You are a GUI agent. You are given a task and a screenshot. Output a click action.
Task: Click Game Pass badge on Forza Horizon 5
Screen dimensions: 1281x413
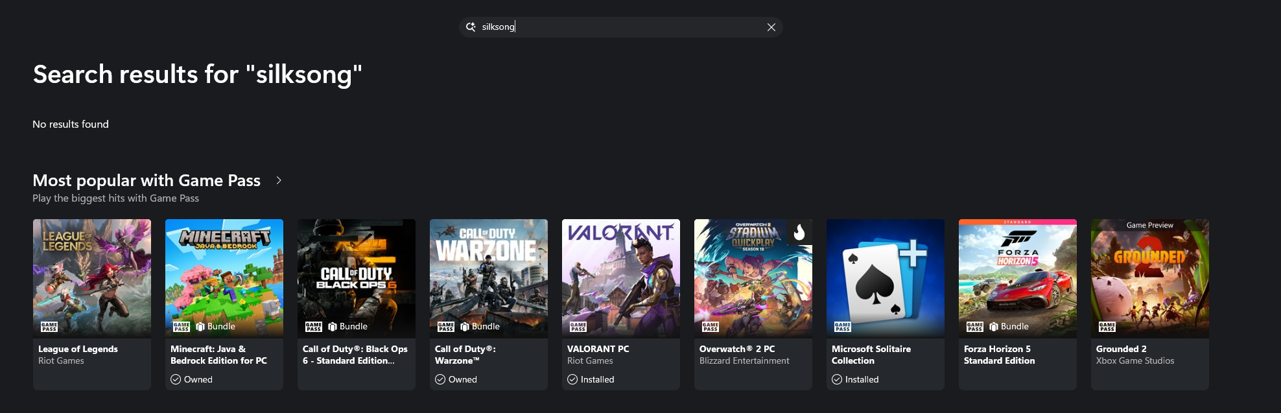point(975,327)
